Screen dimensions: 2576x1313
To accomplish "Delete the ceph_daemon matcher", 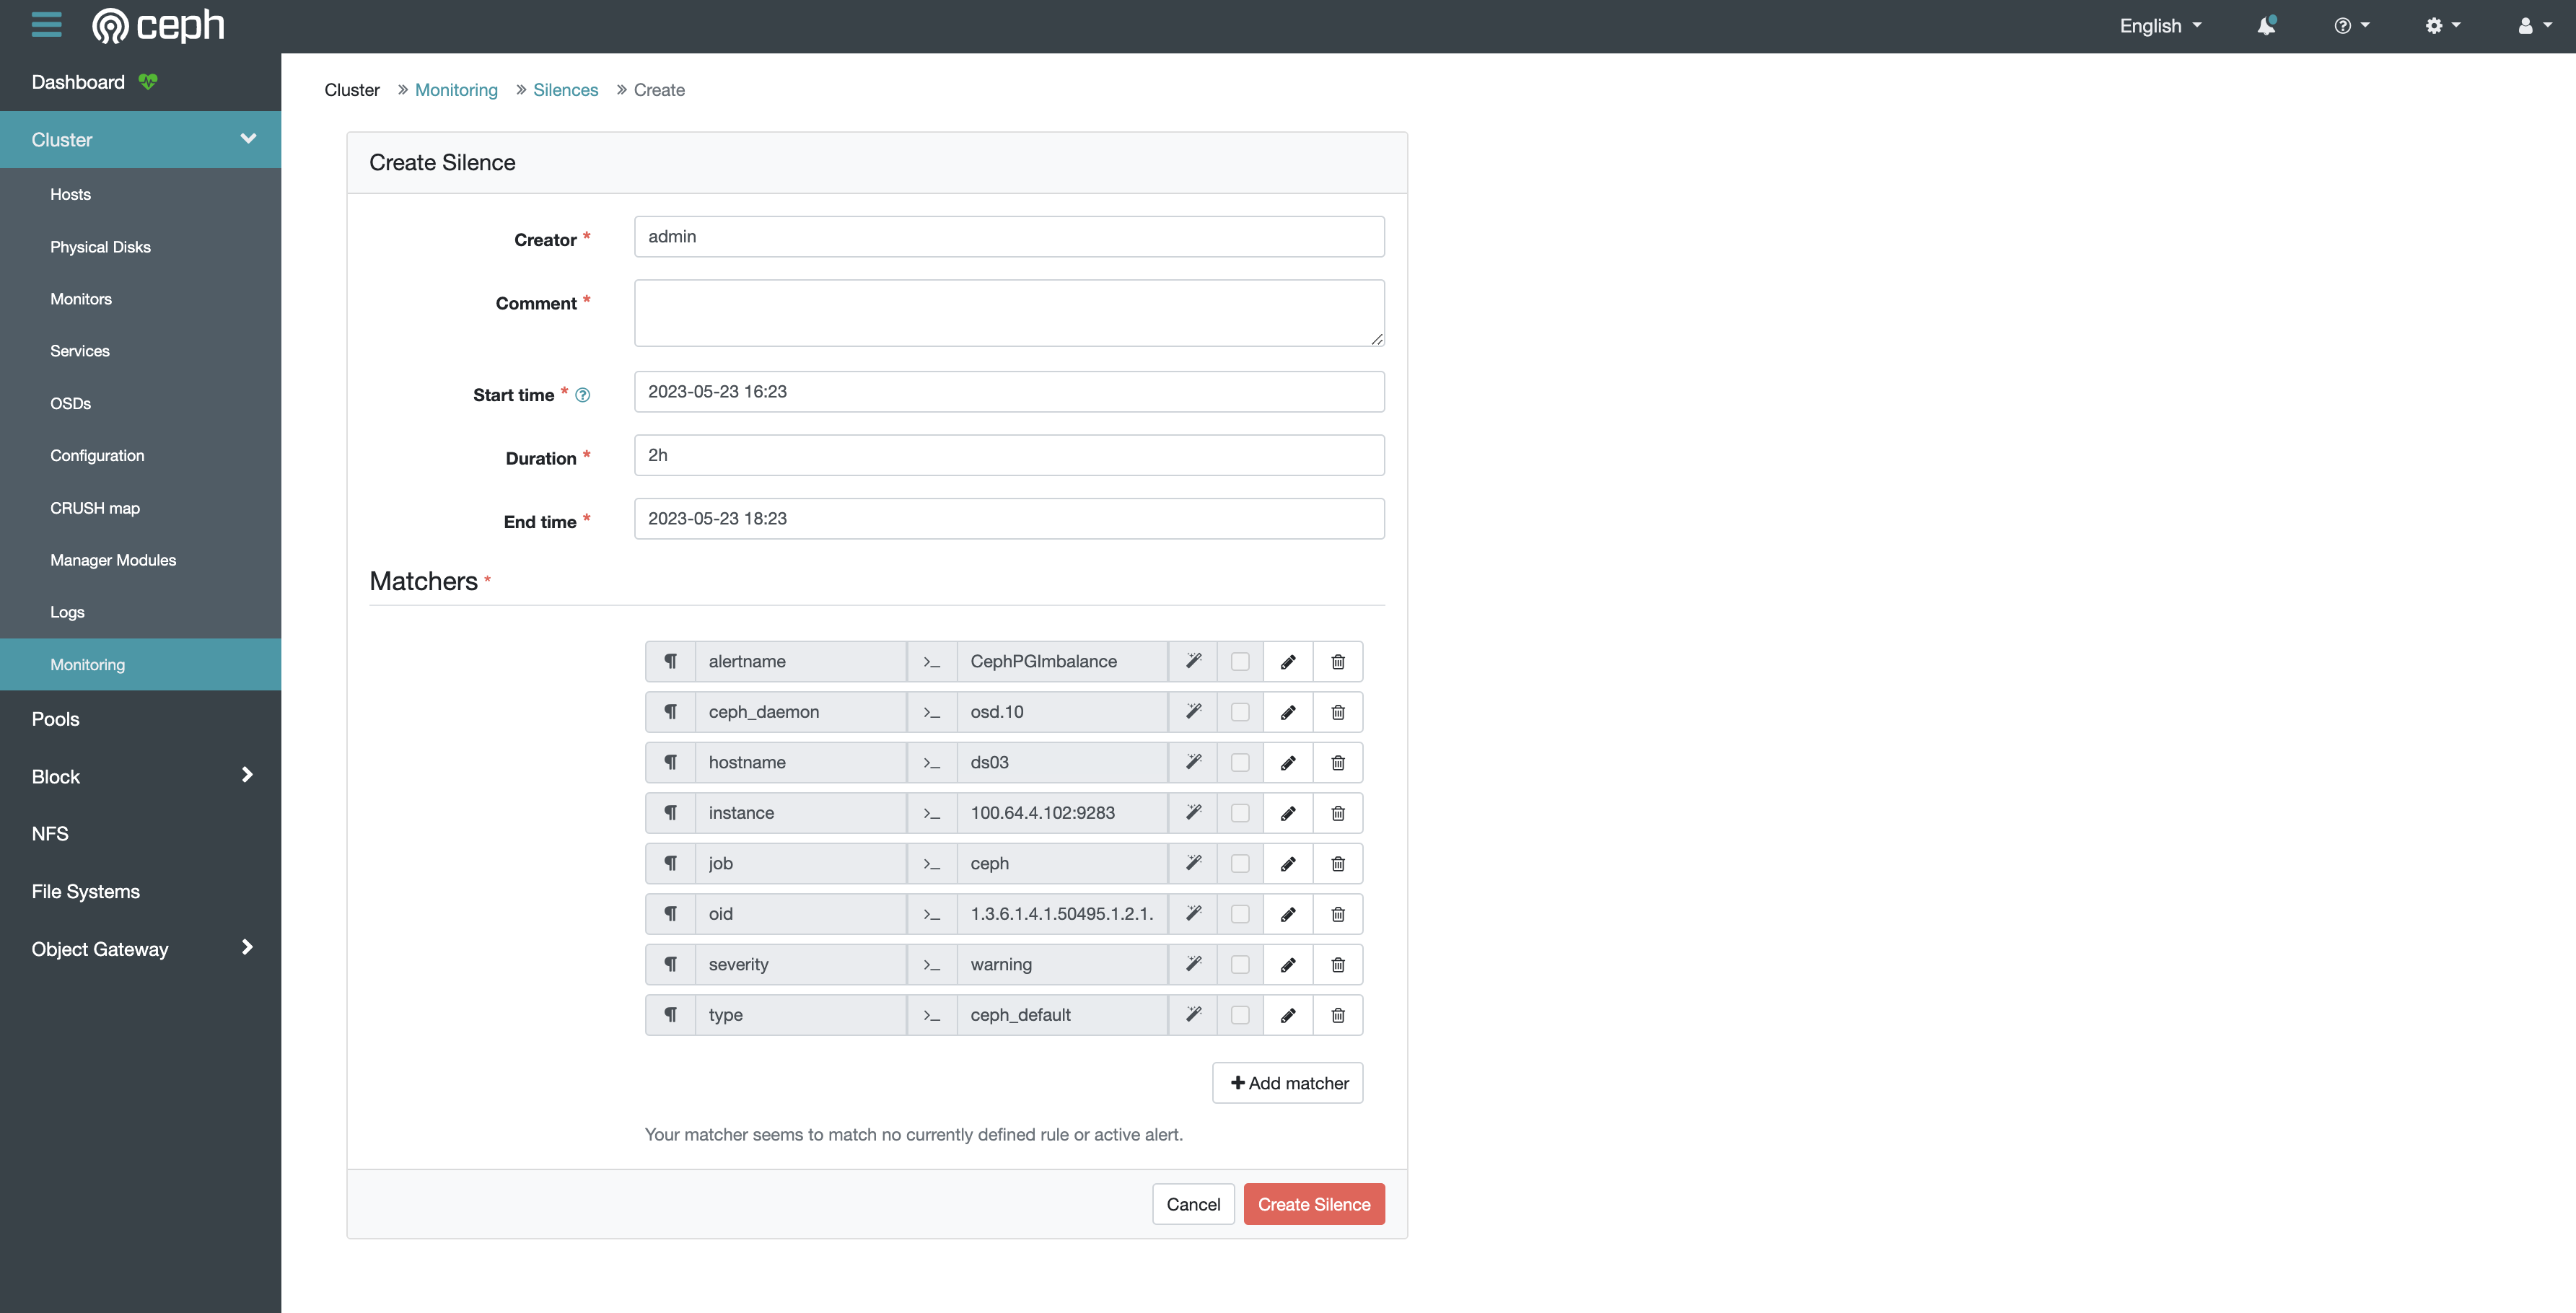I will 1338,712.
